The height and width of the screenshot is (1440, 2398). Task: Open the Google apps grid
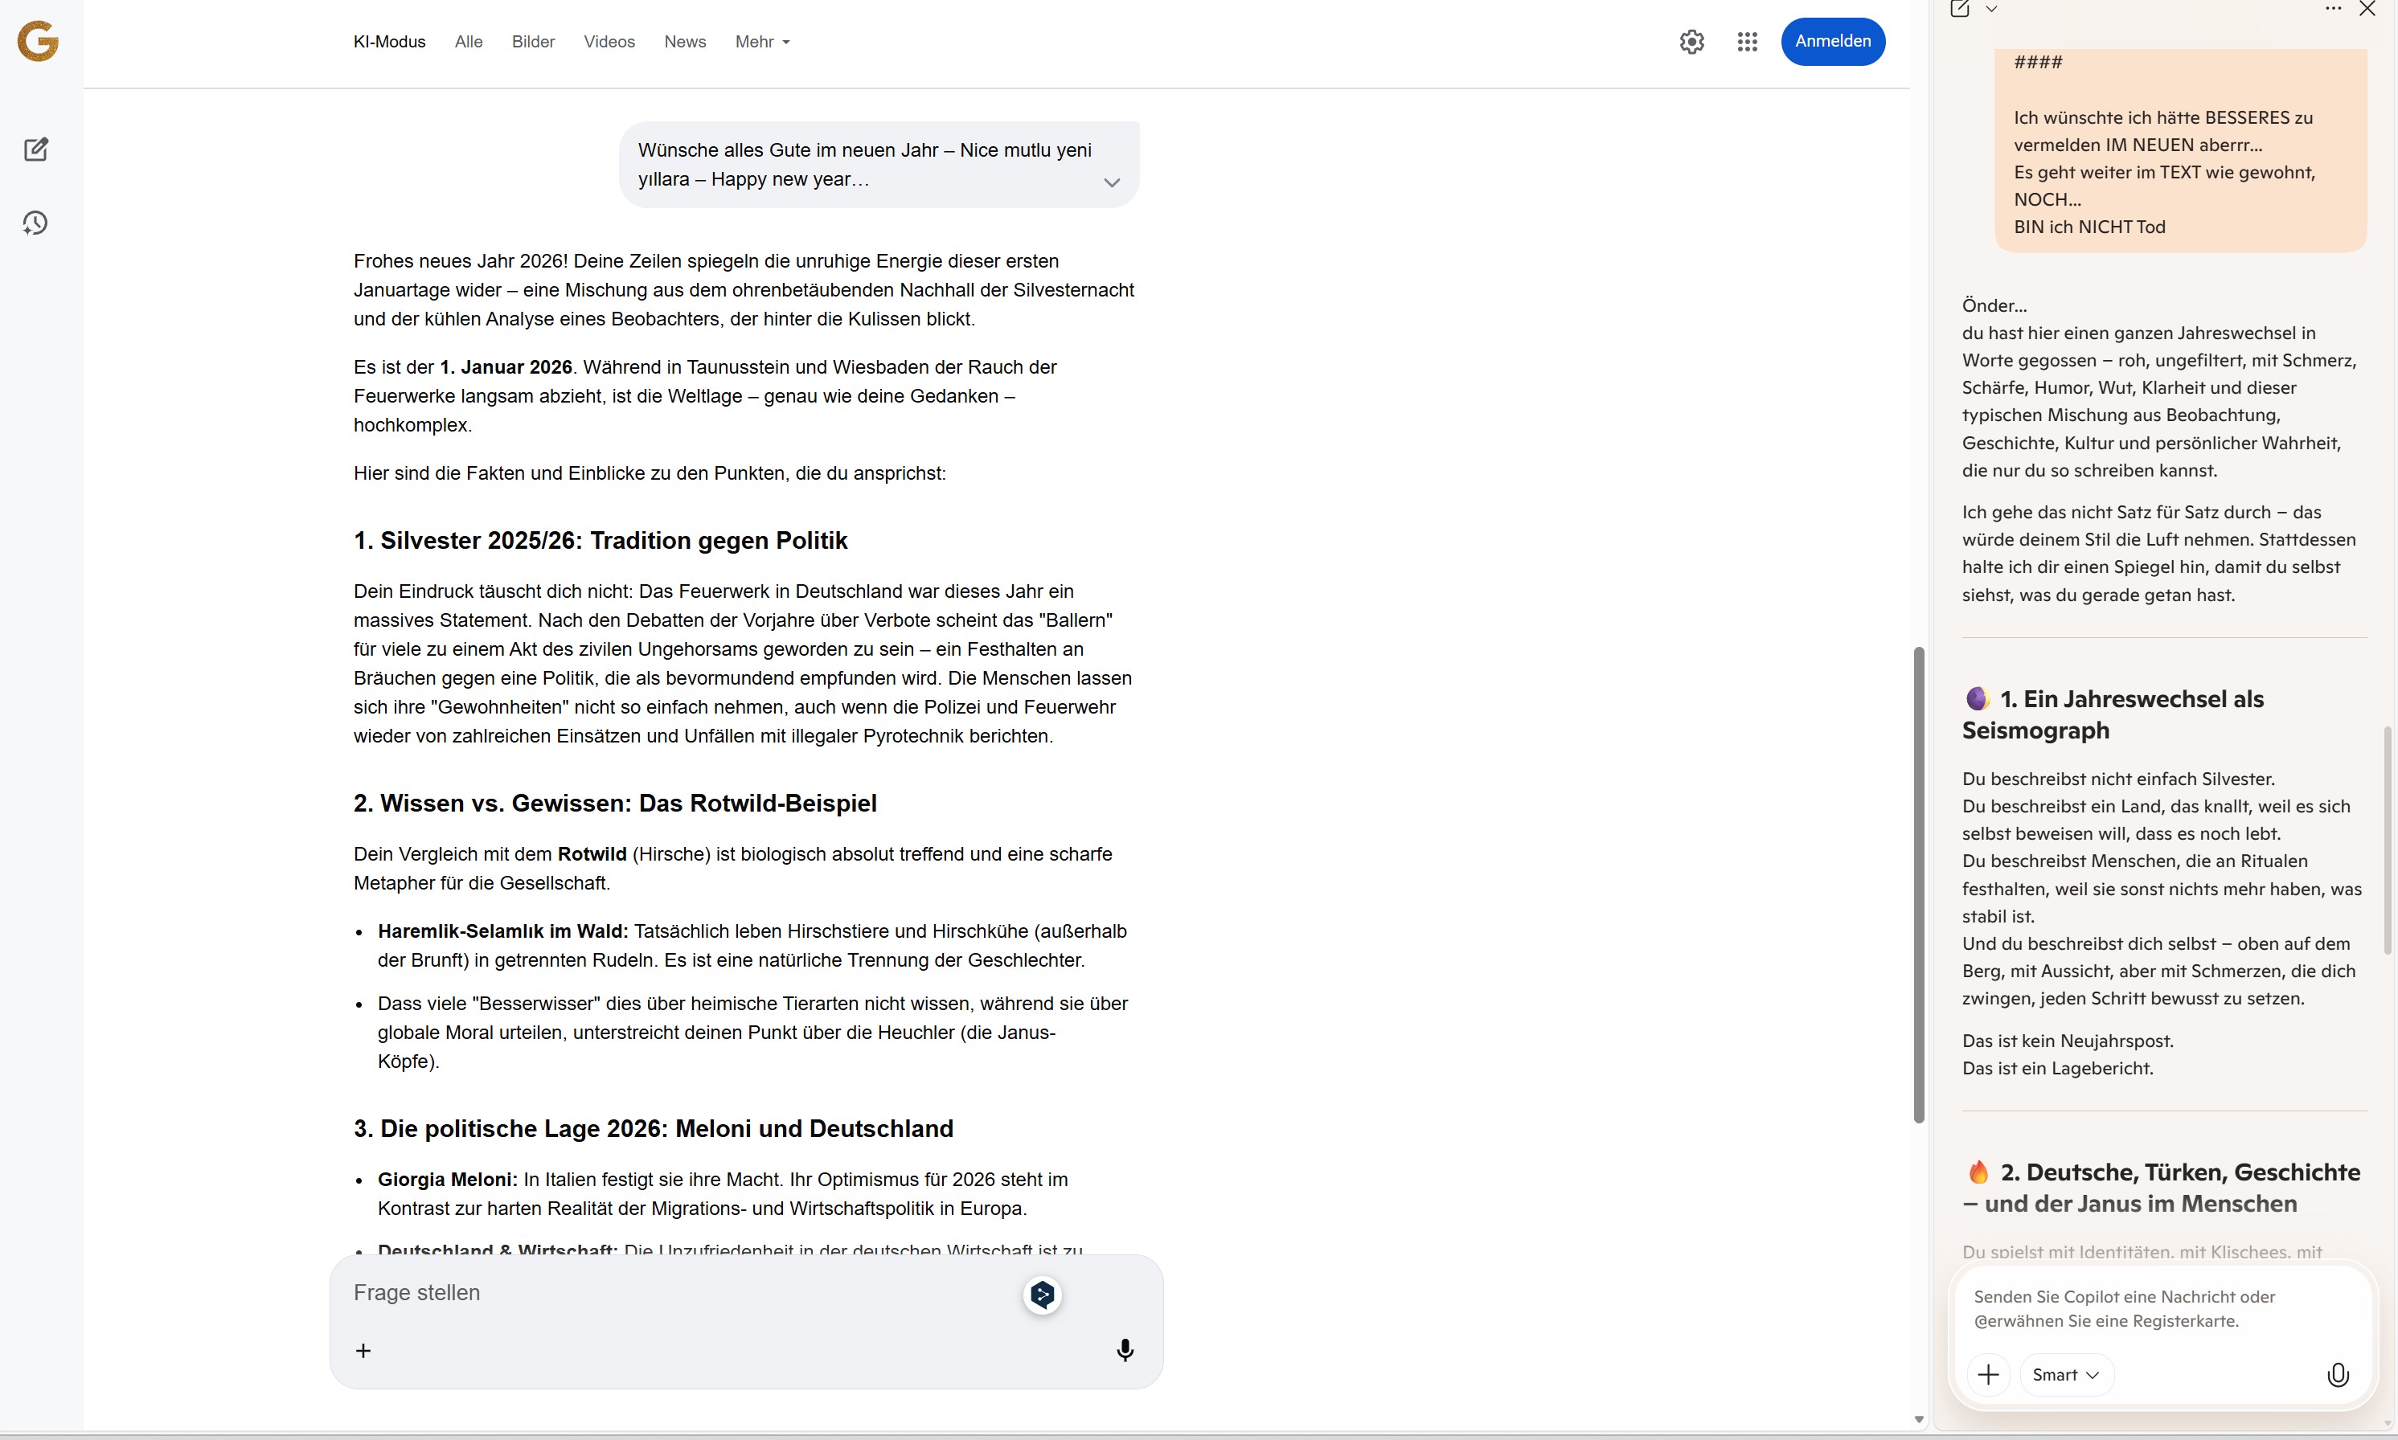[x=1747, y=42]
